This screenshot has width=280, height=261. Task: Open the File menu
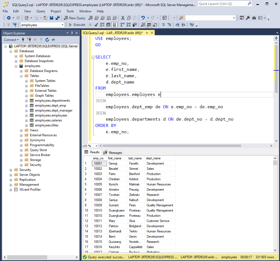[x=5, y=11]
